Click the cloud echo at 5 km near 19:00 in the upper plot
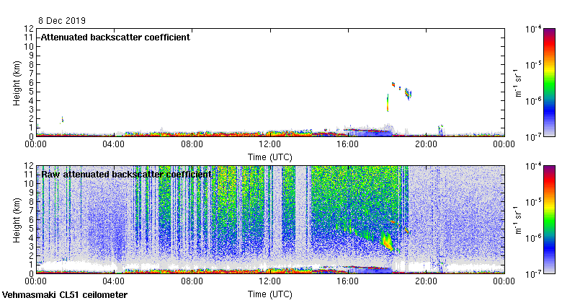 [408, 94]
